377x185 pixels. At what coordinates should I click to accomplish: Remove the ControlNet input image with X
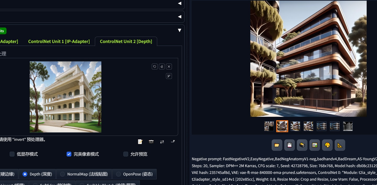[169, 67]
